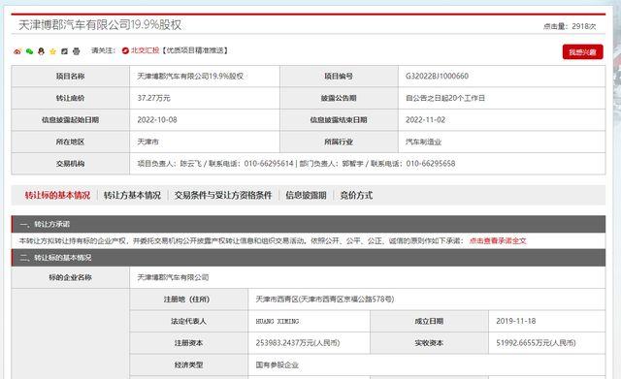Click the 项目名称 label cell
621x379 pixels.
(71, 76)
